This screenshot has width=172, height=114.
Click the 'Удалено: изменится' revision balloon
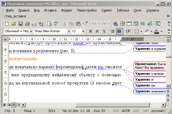150,91
